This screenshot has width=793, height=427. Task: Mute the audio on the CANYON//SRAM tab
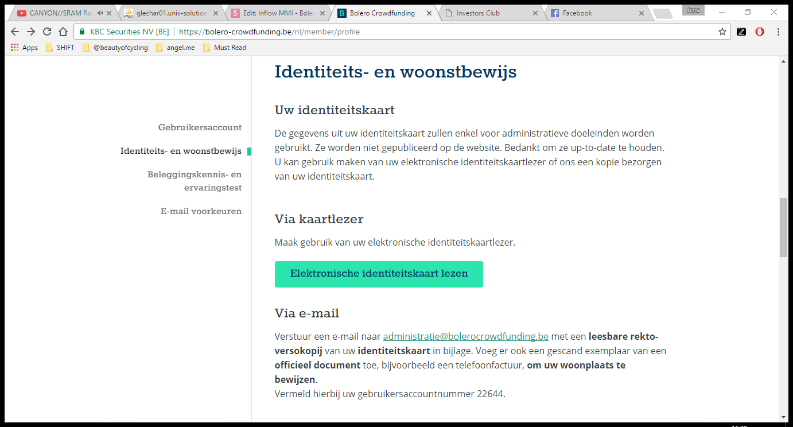(100, 13)
